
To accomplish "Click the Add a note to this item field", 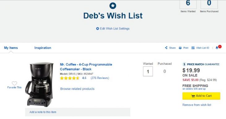I will coord(77,112).
